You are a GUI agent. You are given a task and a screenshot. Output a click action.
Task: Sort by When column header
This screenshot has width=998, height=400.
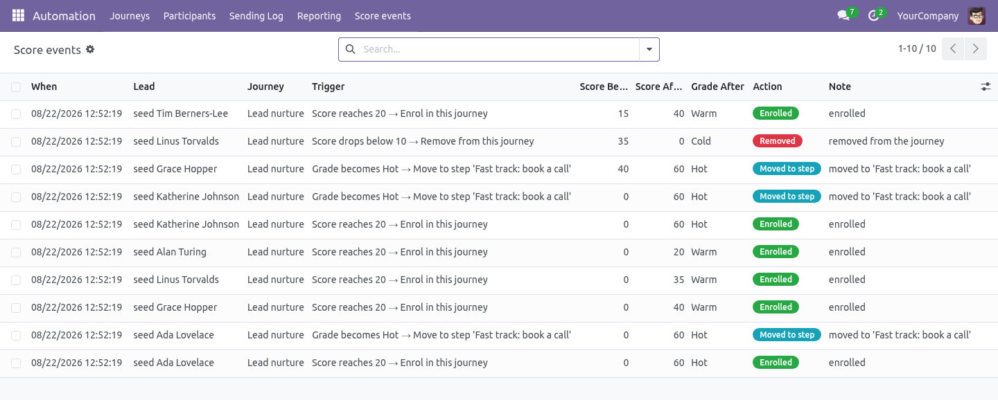click(x=44, y=87)
